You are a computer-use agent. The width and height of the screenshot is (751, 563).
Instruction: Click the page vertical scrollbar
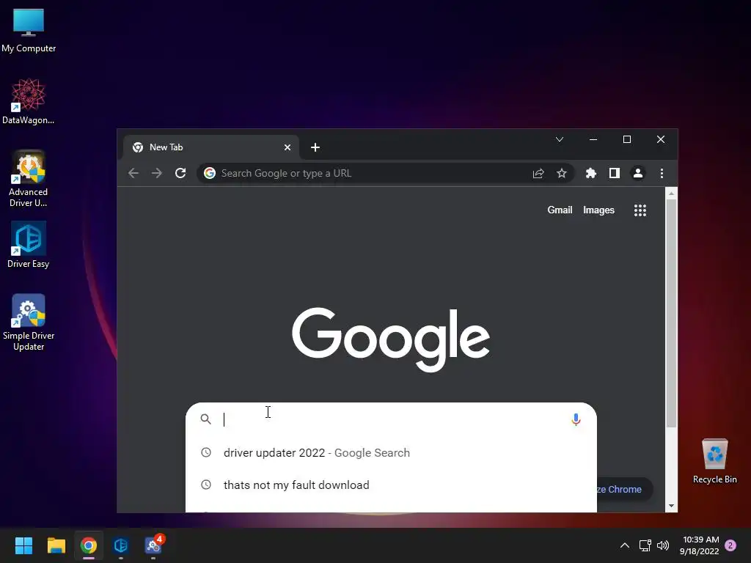click(672, 313)
